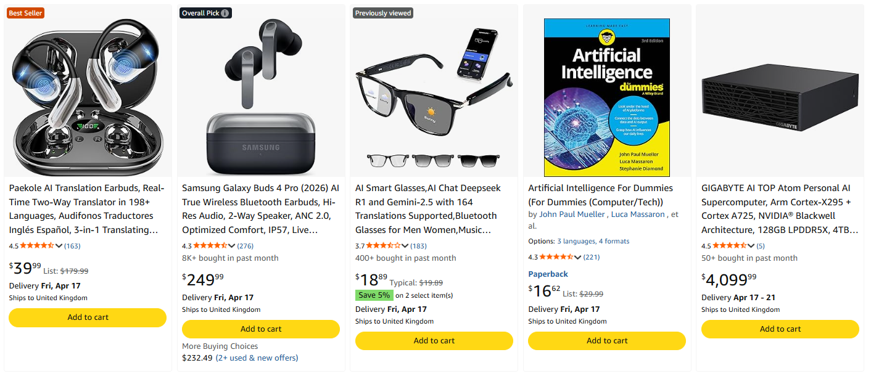The height and width of the screenshot is (376, 871).
Task: Click the Overall Pick info icon
Action: [225, 13]
